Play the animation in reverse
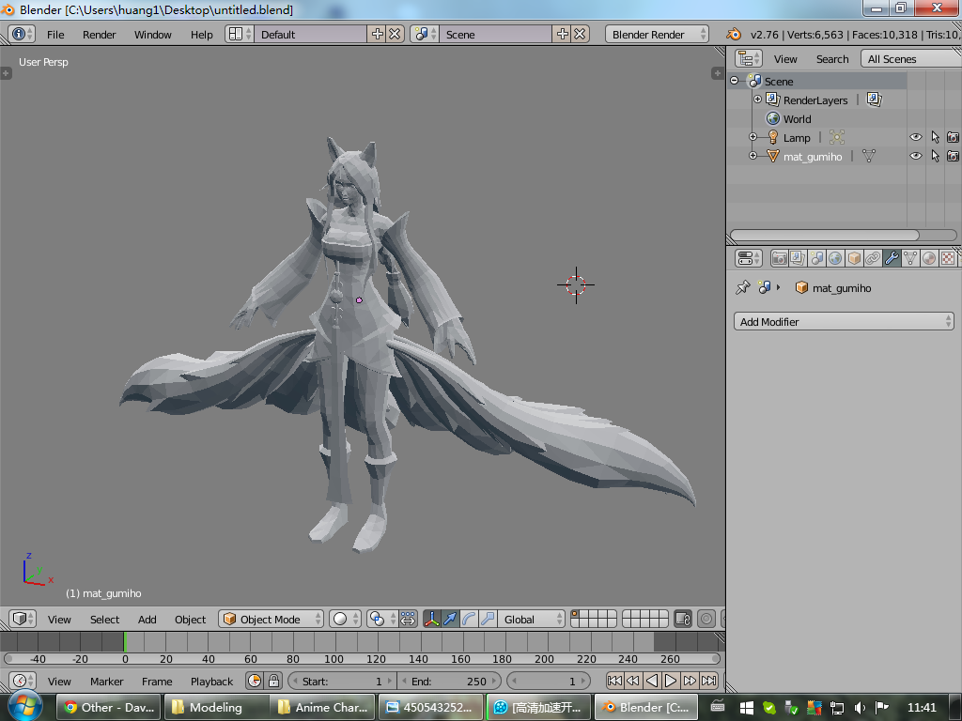962x721 pixels. coord(652,681)
